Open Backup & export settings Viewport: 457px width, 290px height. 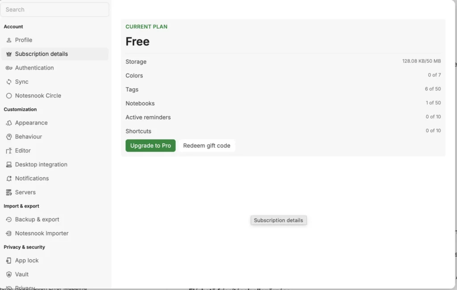tap(55, 220)
